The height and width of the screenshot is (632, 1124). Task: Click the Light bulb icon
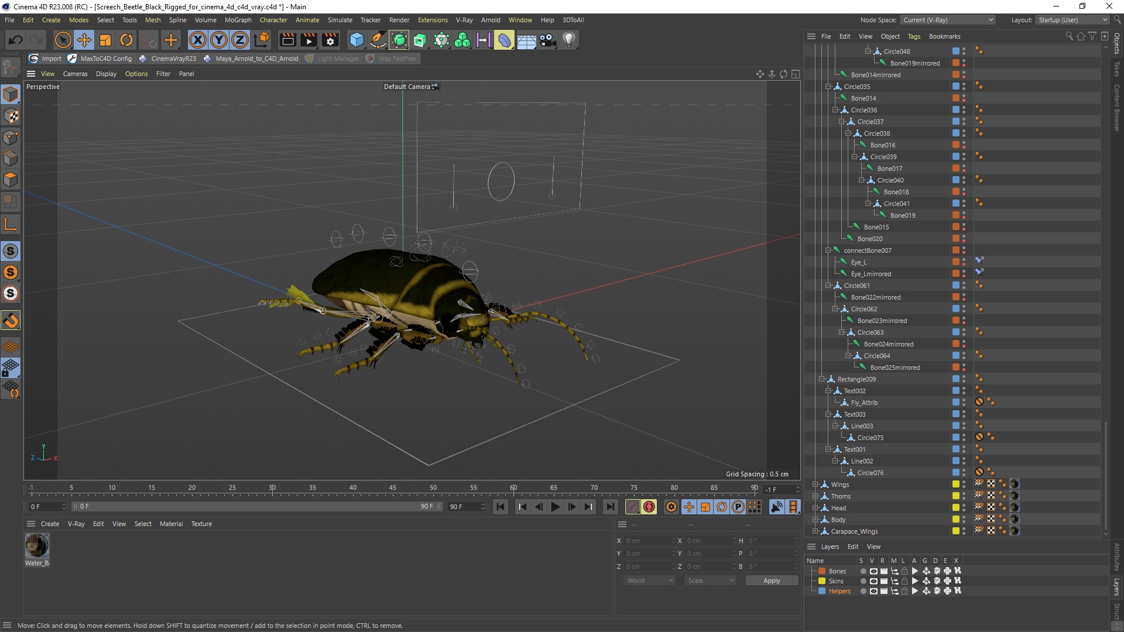coord(569,40)
